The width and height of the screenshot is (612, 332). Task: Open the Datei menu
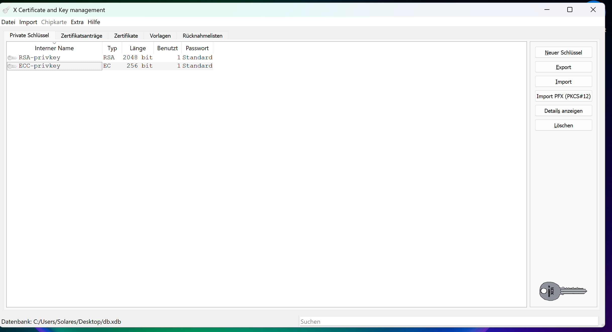click(8, 22)
